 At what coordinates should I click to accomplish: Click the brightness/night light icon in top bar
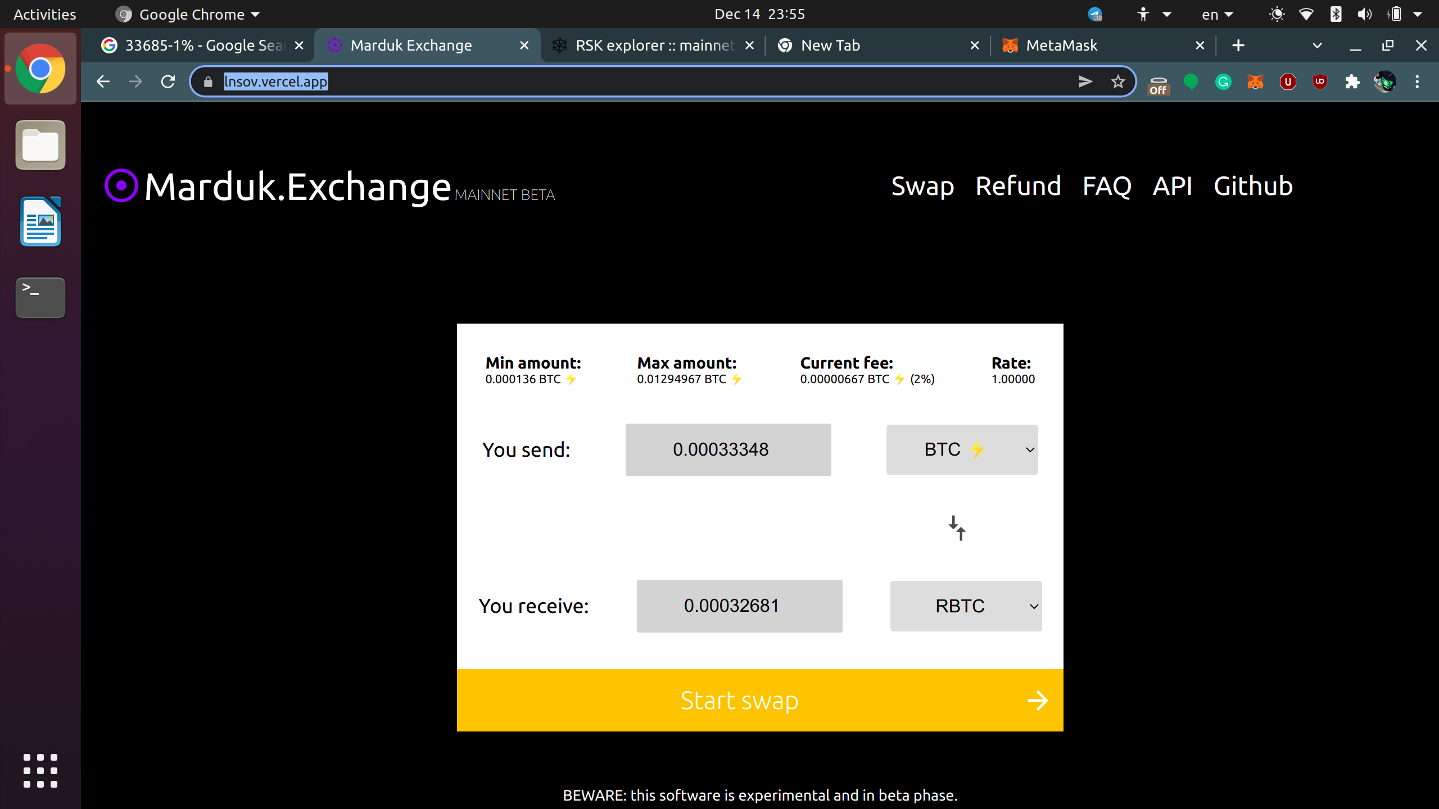pos(1277,14)
